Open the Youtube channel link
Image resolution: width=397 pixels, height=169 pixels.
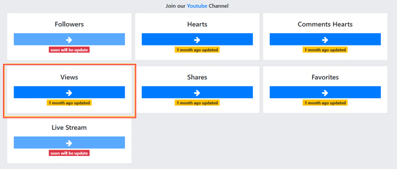click(x=197, y=6)
